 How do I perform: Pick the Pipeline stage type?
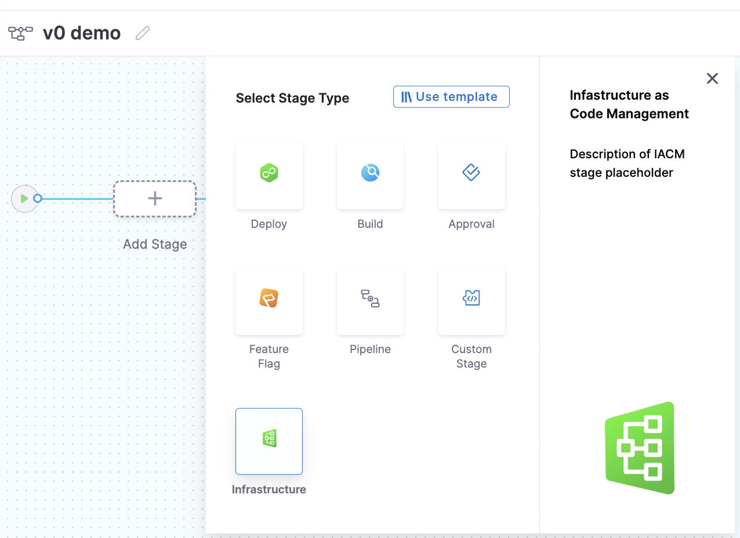point(370,301)
